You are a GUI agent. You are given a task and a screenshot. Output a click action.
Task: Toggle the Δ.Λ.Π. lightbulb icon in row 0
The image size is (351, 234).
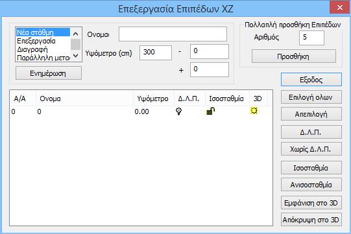pyautogui.click(x=178, y=111)
